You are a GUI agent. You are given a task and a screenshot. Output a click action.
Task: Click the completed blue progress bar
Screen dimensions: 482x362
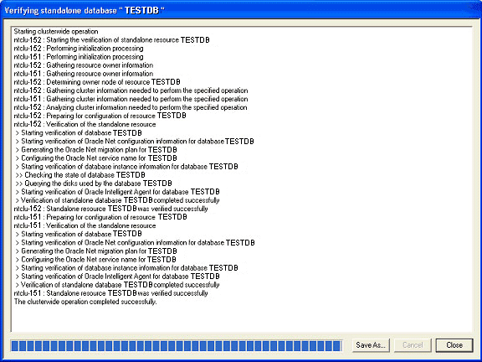click(176, 345)
